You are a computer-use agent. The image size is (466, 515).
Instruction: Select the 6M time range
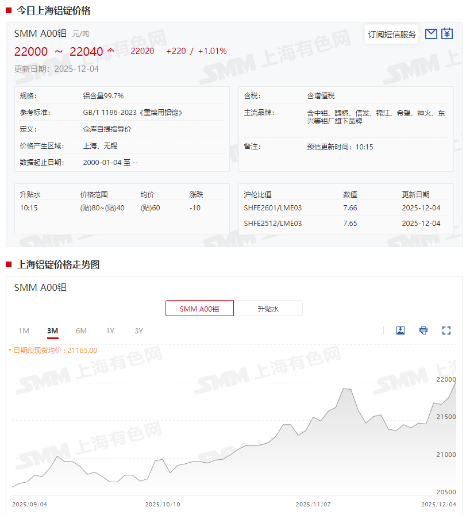click(81, 330)
